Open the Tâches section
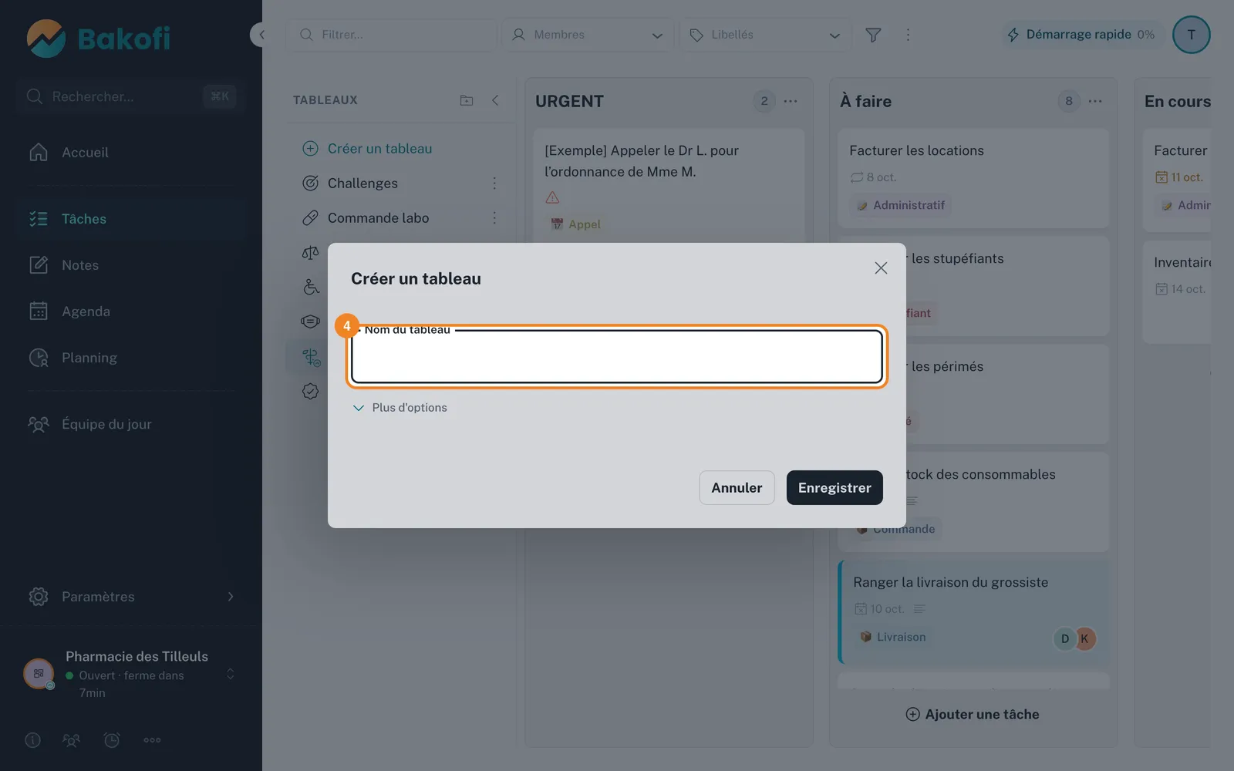The image size is (1234, 771). [131, 219]
